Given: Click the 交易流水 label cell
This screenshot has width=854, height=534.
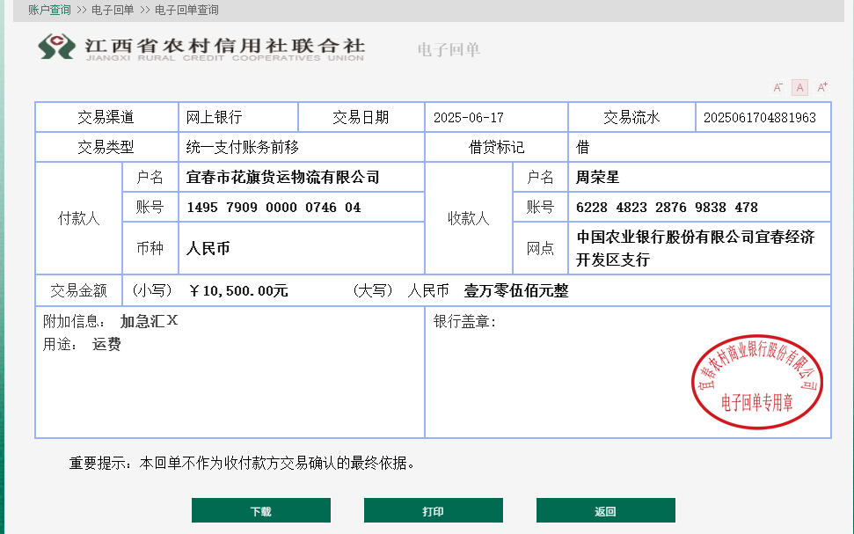Looking at the screenshot, I should (631, 117).
